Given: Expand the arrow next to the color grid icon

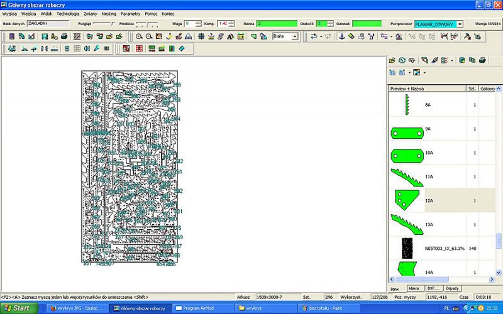Looking at the screenshot, I should (424, 72).
